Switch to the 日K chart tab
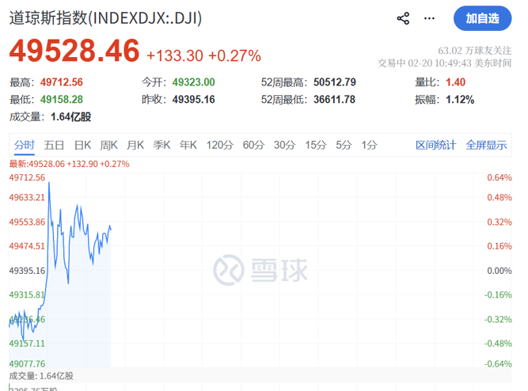 (82, 145)
